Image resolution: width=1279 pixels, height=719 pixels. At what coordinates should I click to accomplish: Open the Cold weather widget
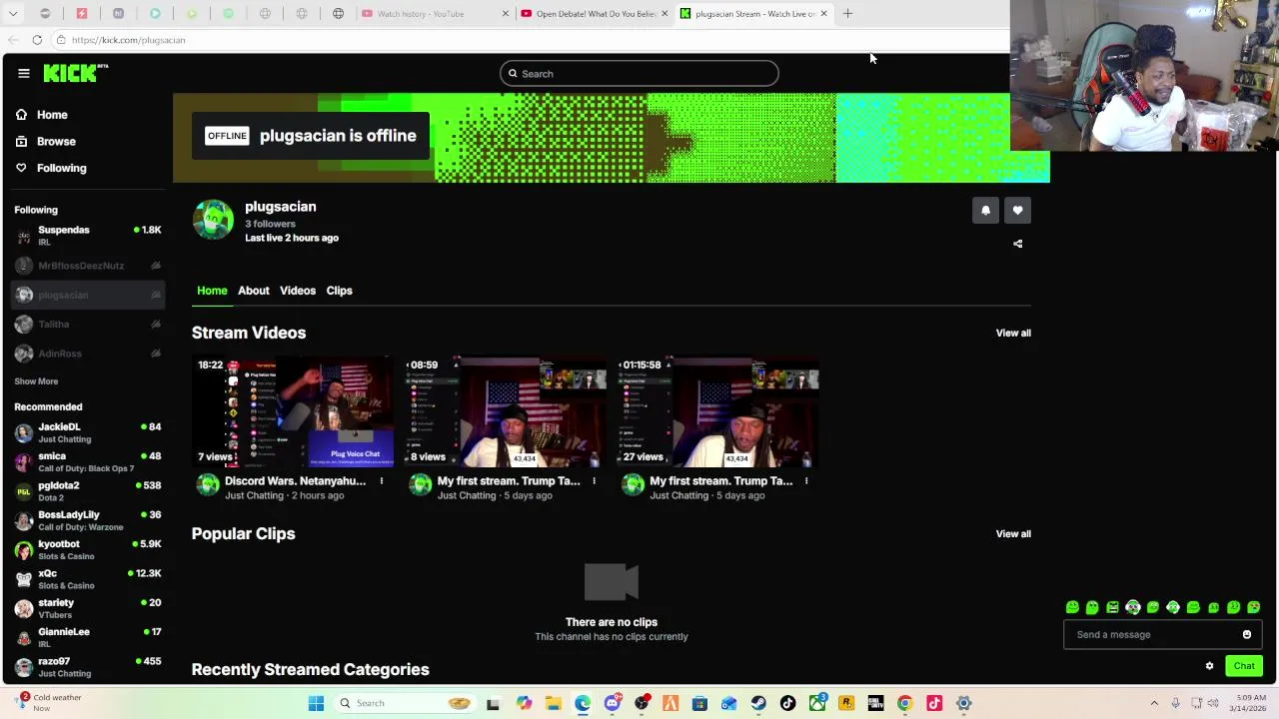[x=50, y=703]
